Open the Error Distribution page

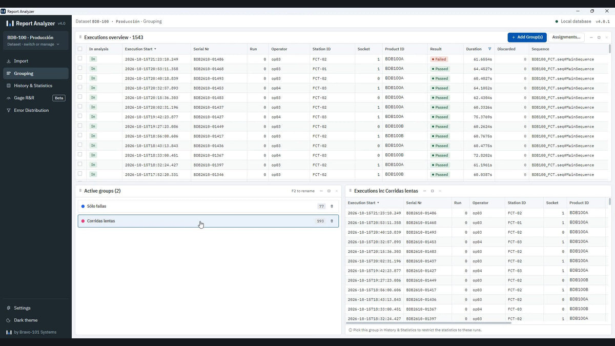click(x=35, y=110)
